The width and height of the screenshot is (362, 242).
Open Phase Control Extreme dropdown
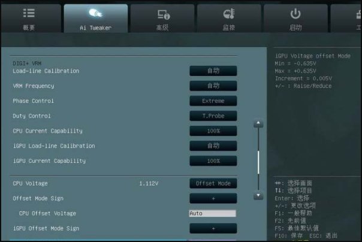pos(213,101)
